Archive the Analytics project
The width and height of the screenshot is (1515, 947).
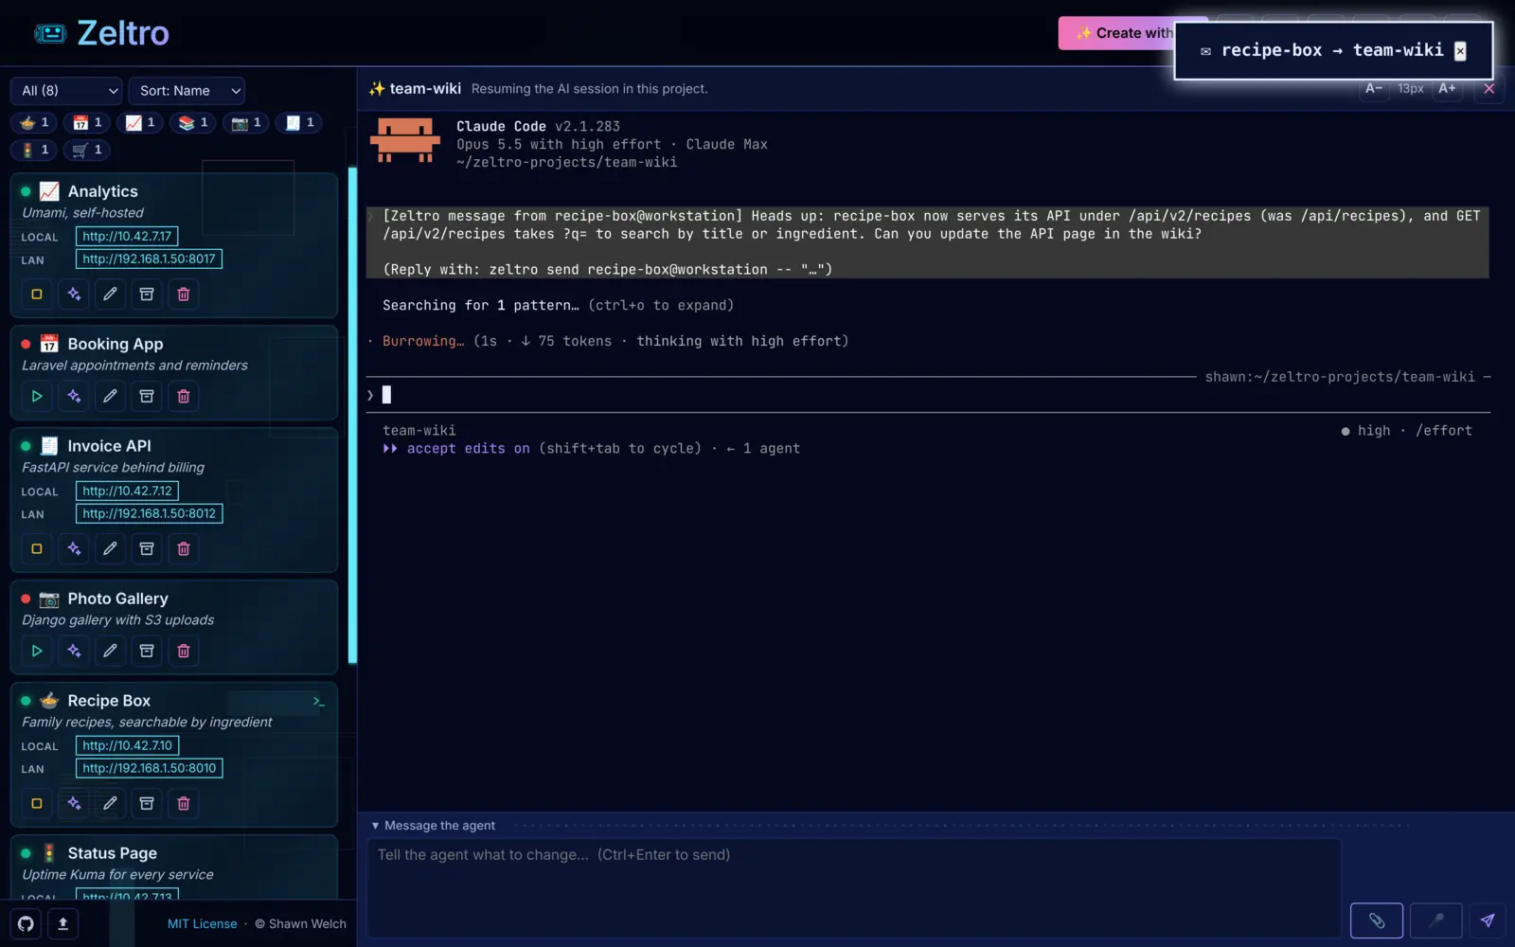click(x=147, y=295)
